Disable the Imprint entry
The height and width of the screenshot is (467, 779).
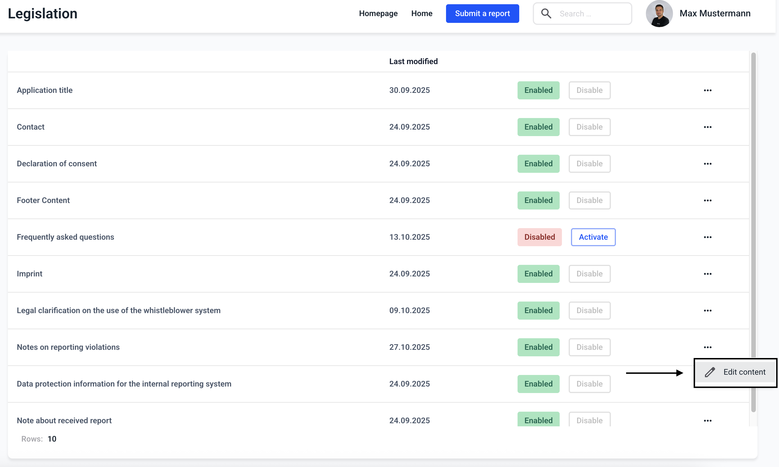point(589,274)
